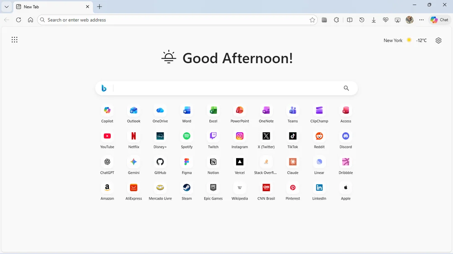Click the Bing search input field
The width and height of the screenshot is (453, 254).
tap(226, 88)
